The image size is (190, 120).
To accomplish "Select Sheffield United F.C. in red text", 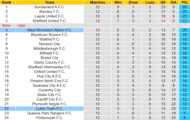I will click(50, 21).
